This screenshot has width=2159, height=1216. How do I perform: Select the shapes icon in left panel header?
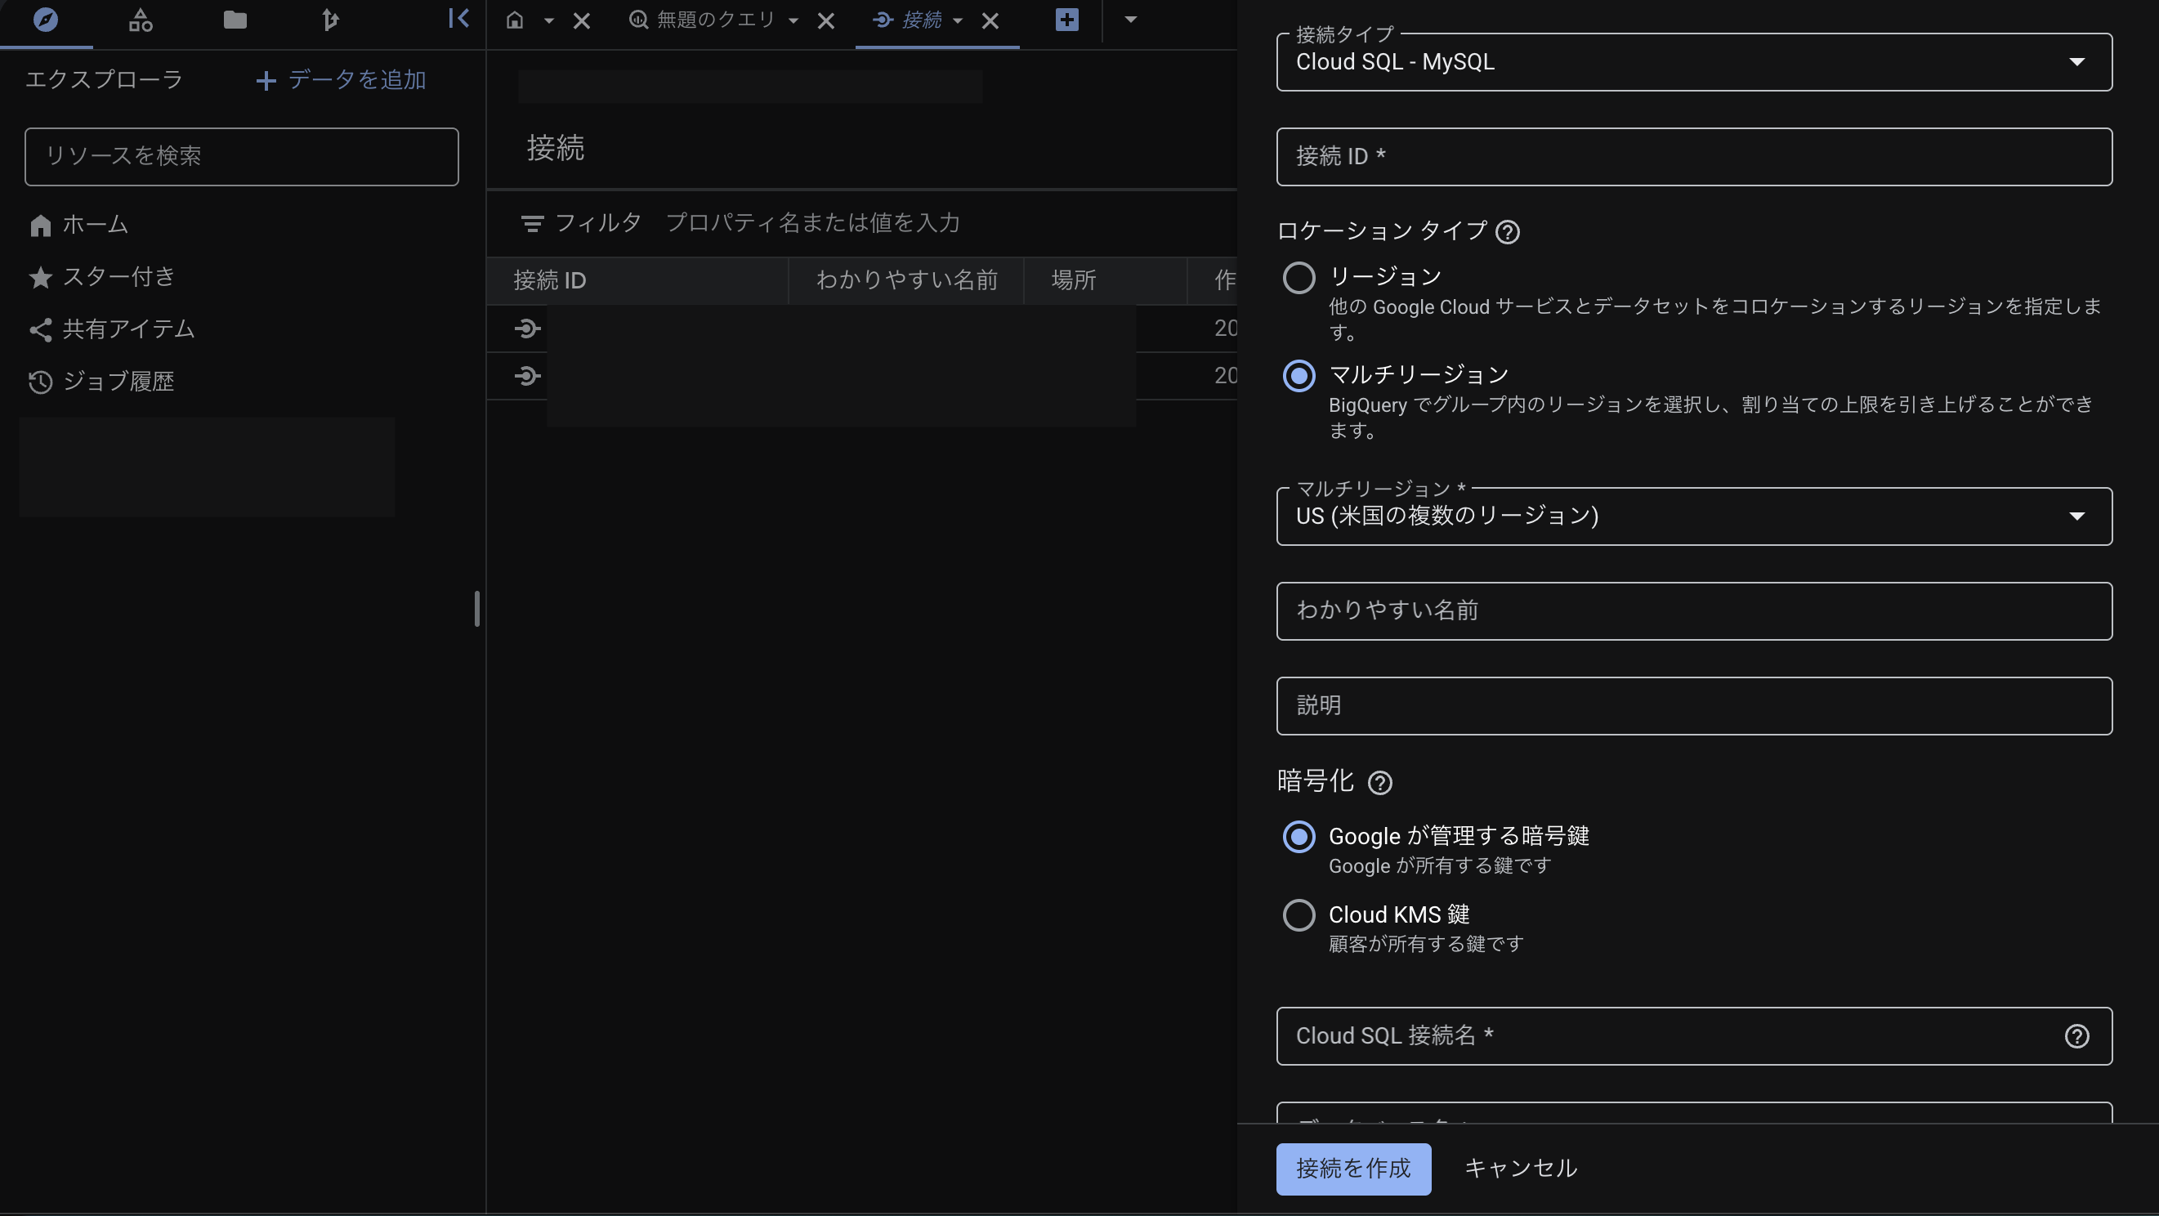coord(140,20)
